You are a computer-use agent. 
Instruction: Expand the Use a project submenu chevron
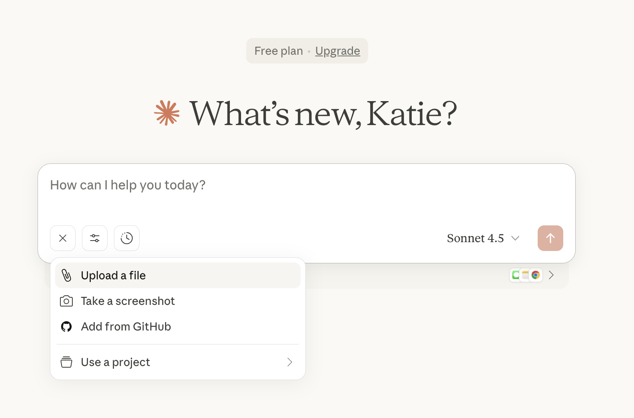point(290,362)
